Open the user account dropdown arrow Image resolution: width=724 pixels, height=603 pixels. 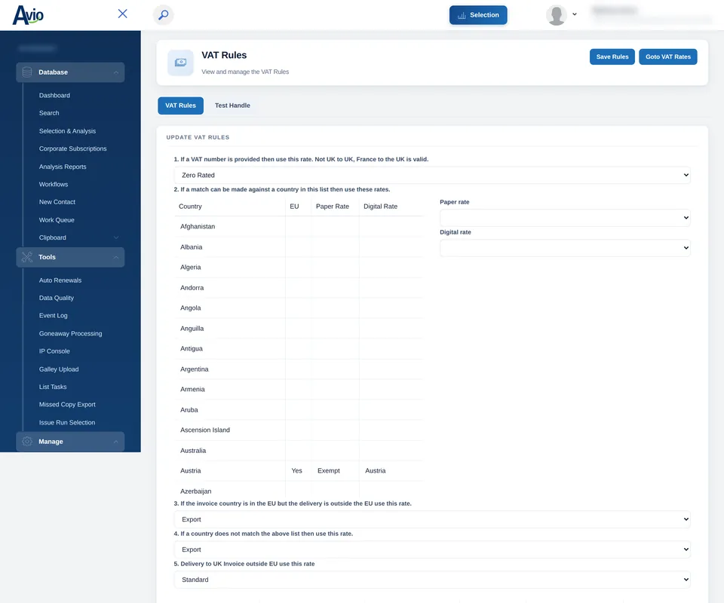(x=575, y=14)
